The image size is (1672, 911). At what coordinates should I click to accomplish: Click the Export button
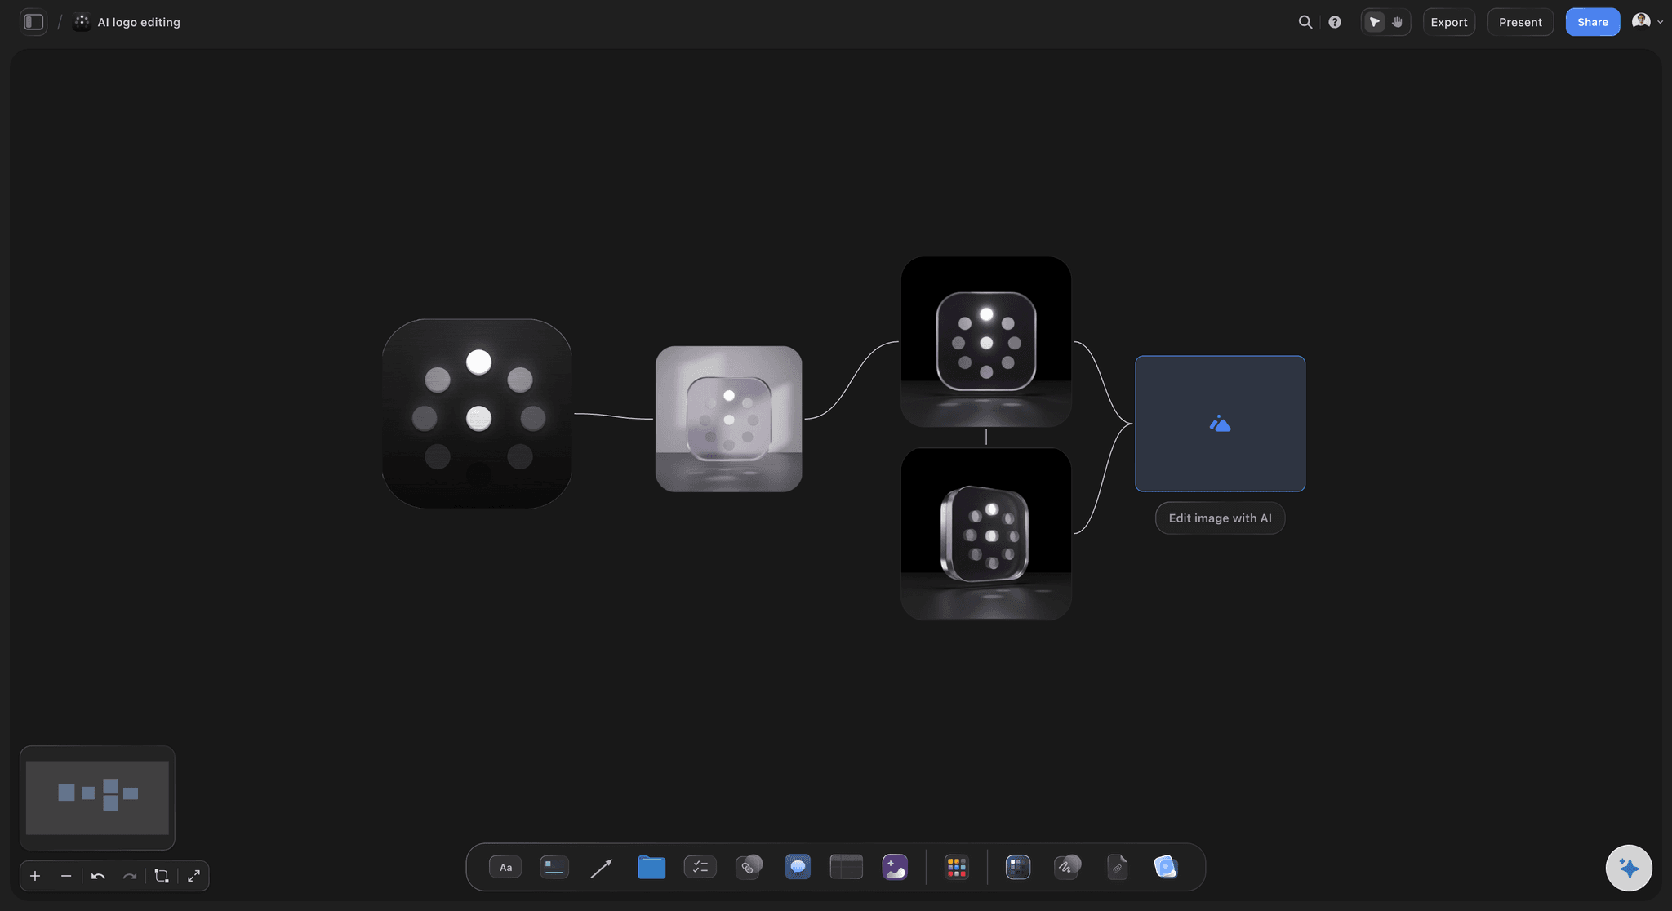[x=1449, y=22]
